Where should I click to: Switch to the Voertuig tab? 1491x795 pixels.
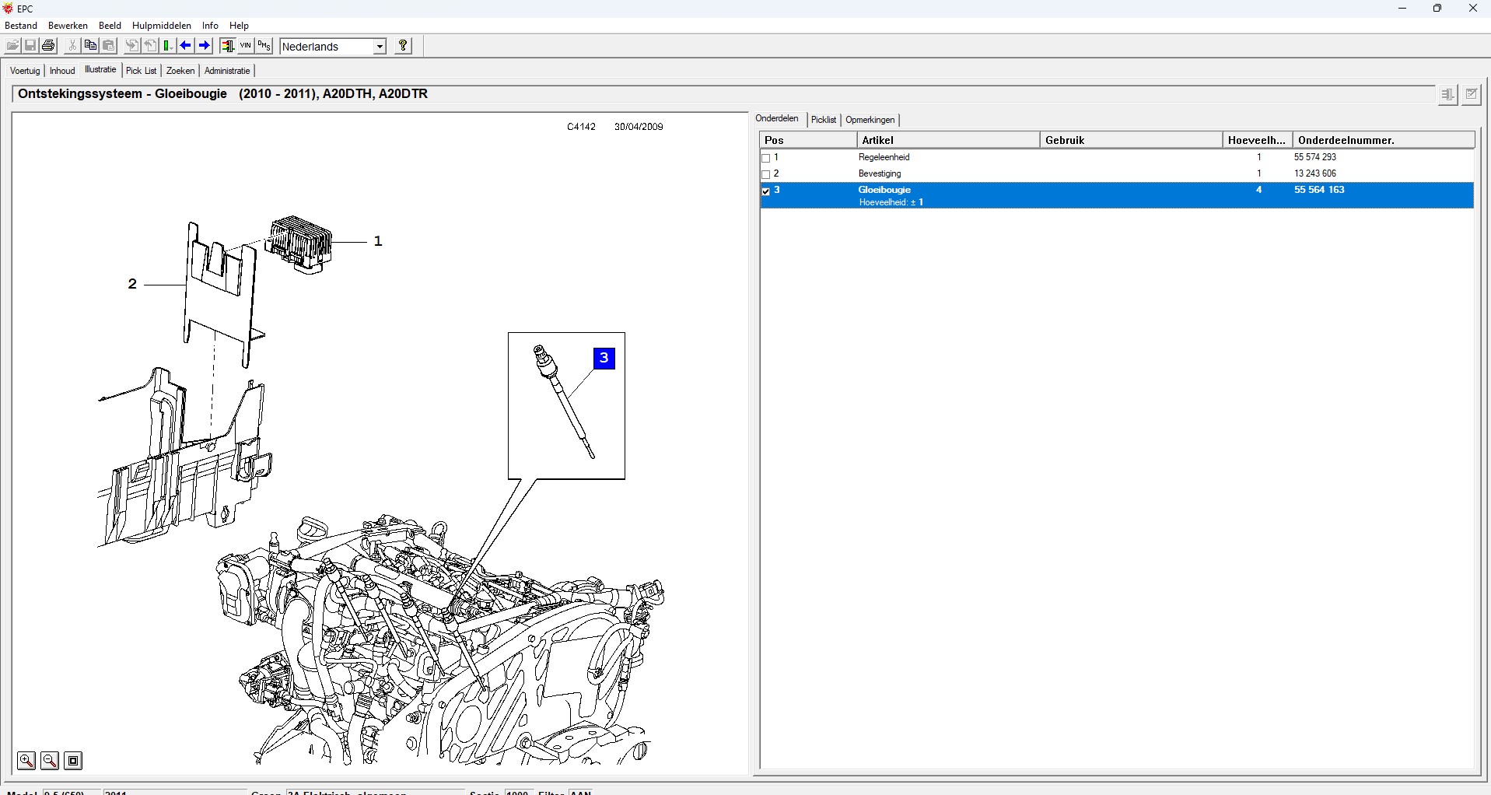tap(25, 71)
